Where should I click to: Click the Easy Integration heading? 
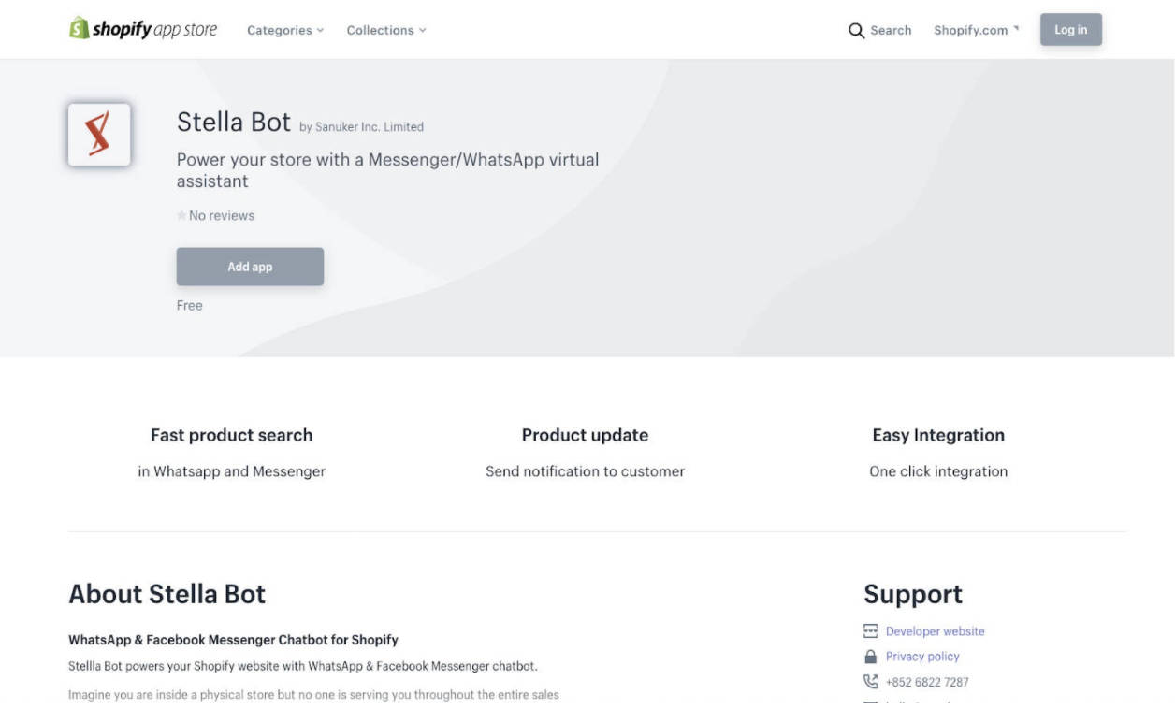coord(938,435)
